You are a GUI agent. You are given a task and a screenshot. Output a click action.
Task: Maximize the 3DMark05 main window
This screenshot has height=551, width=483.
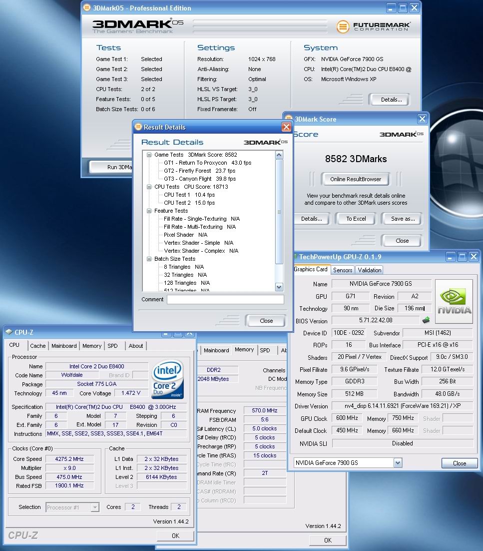coord(403,8)
